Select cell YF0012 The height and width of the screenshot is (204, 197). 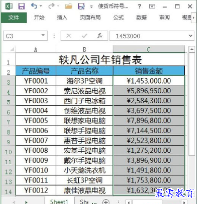coord(36,190)
